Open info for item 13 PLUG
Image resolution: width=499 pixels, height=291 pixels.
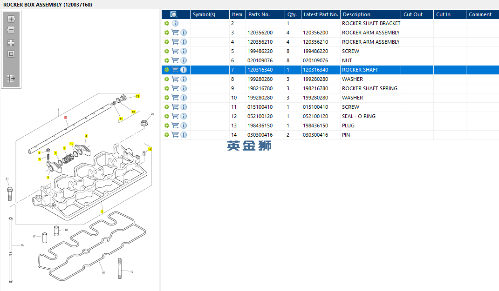pyautogui.click(x=184, y=126)
